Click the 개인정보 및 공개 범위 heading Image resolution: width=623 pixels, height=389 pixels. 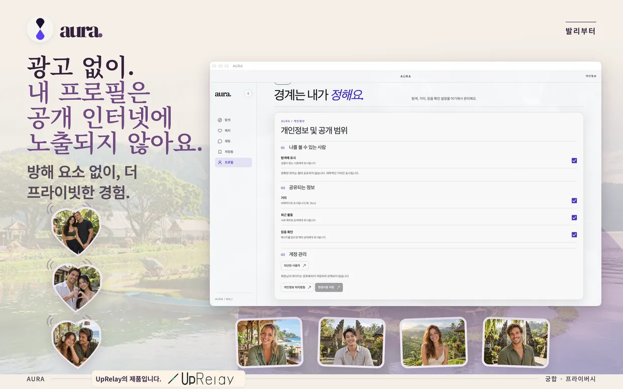click(x=314, y=131)
